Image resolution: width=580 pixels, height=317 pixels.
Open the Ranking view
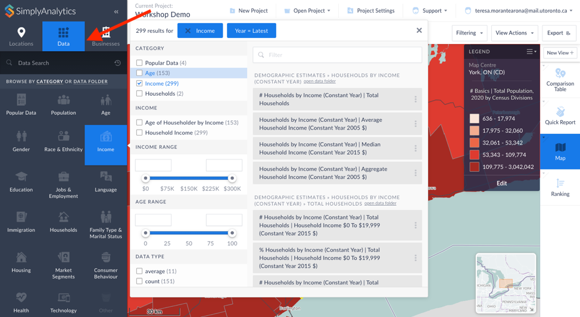[560, 187]
